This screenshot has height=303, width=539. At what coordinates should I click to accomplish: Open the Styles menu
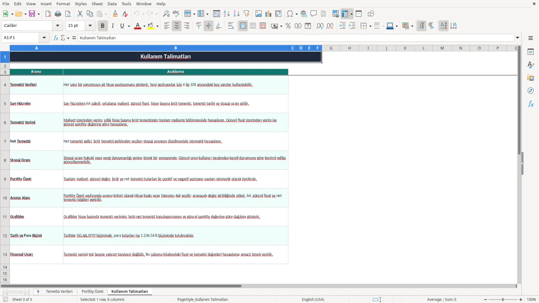[x=81, y=4]
